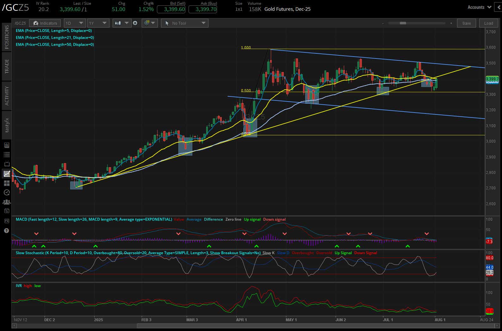
Task: Click the Chg% value 1.52%
Action: (146, 9)
